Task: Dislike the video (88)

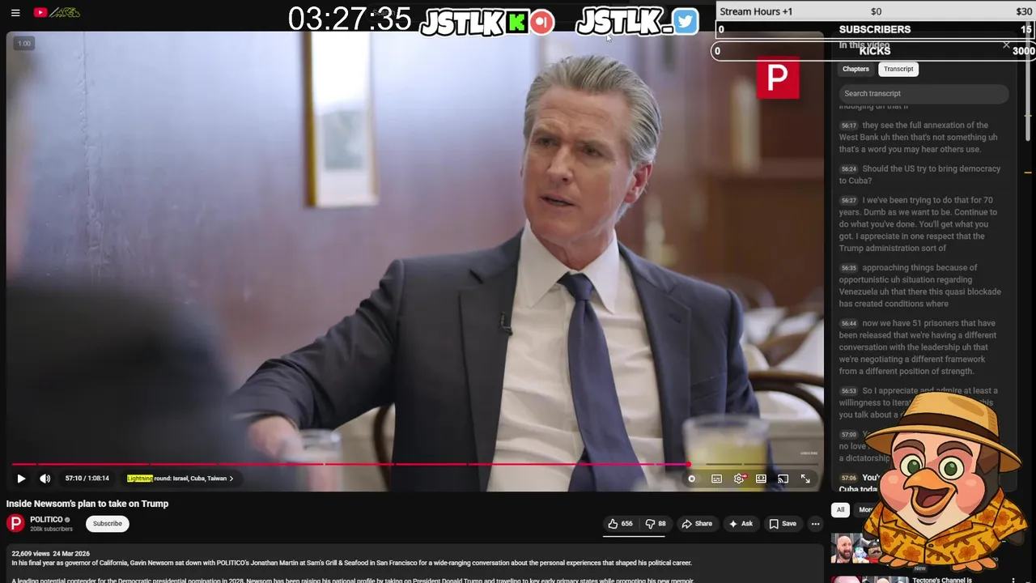Action: (656, 524)
